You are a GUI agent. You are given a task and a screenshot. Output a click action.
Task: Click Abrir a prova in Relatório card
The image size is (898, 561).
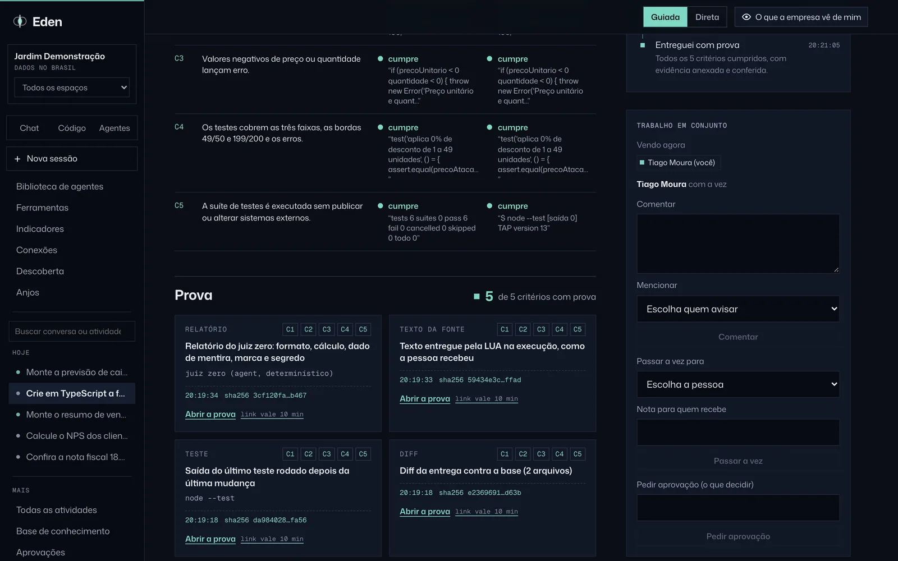(x=210, y=414)
